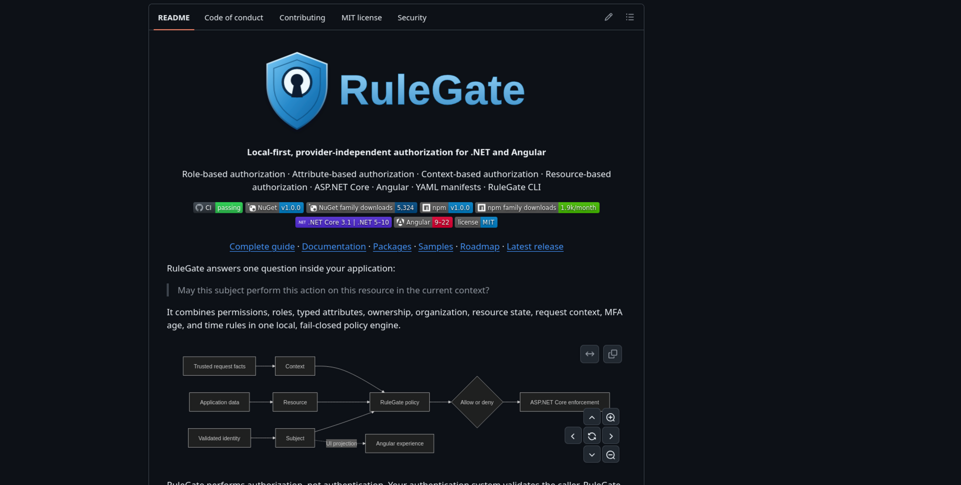Open the npm v1.0.0 badge
961x485 pixels.
[446, 208]
